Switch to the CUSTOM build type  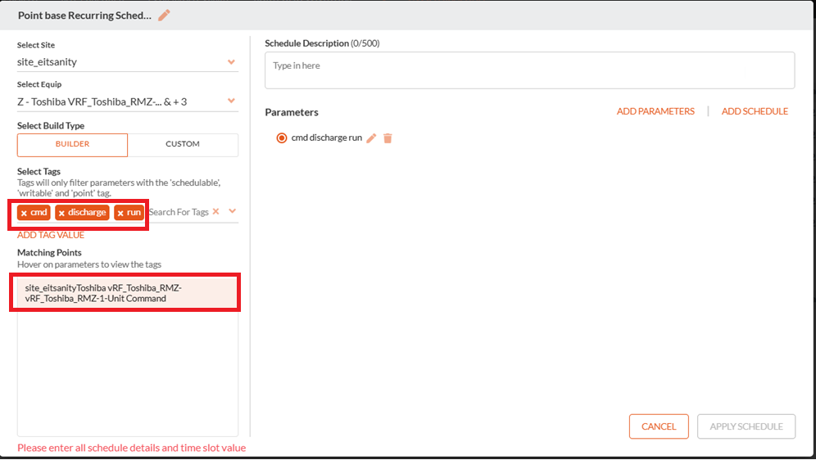tap(183, 145)
